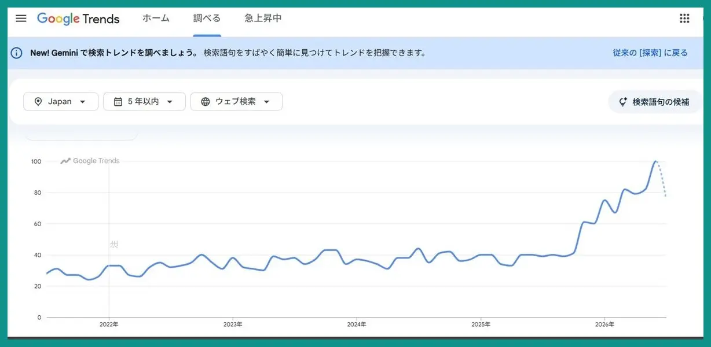Select the 調べる tab
Viewport: 711px width, 347px height.
click(x=207, y=18)
